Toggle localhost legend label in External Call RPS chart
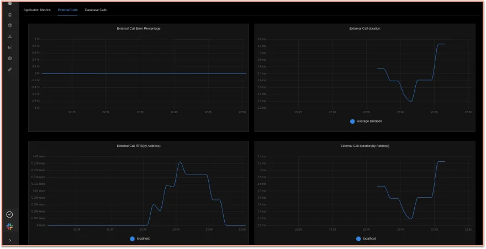This screenshot has width=486, height=249. coord(143,239)
